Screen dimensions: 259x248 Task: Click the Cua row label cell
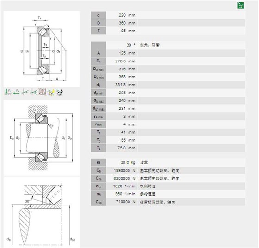tap(99, 202)
